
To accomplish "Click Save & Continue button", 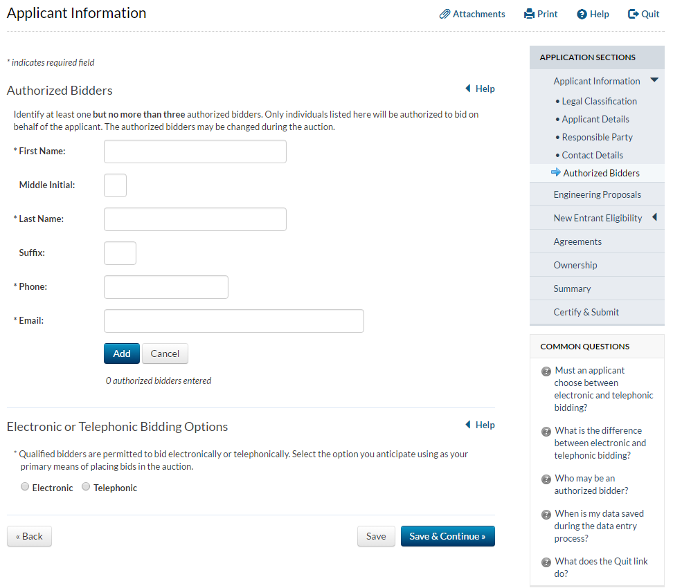I will pyautogui.click(x=447, y=536).
